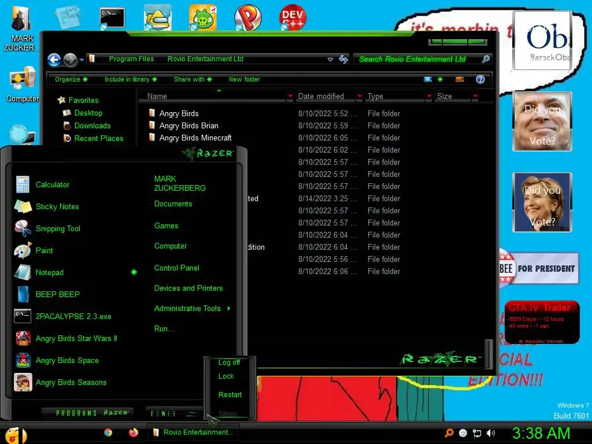Open Size column filter arrow
The height and width of the screenshot is (444, 592).
click(475, 97)
